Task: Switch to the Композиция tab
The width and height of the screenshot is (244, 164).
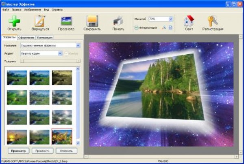Action: 44,37
